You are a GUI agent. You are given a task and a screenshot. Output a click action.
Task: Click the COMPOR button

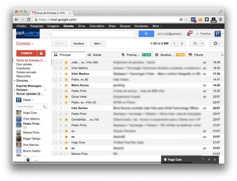26,53
